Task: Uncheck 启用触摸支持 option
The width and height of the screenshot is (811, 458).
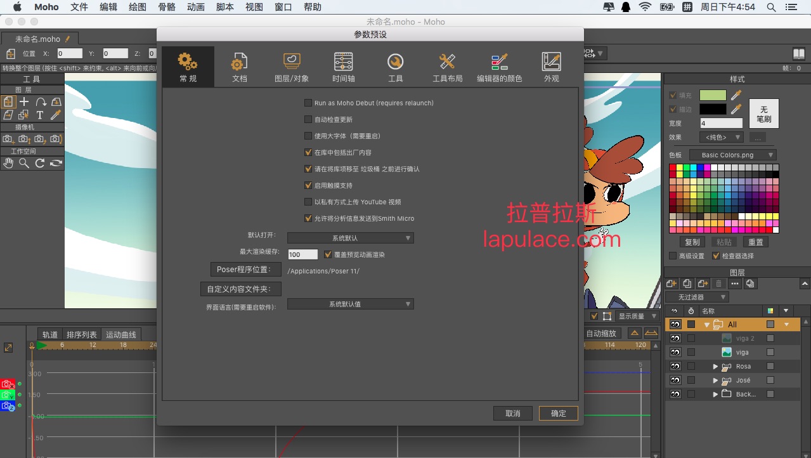Action: click(308, 185)
